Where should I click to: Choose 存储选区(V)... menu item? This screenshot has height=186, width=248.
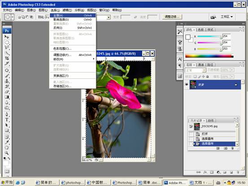73,87
